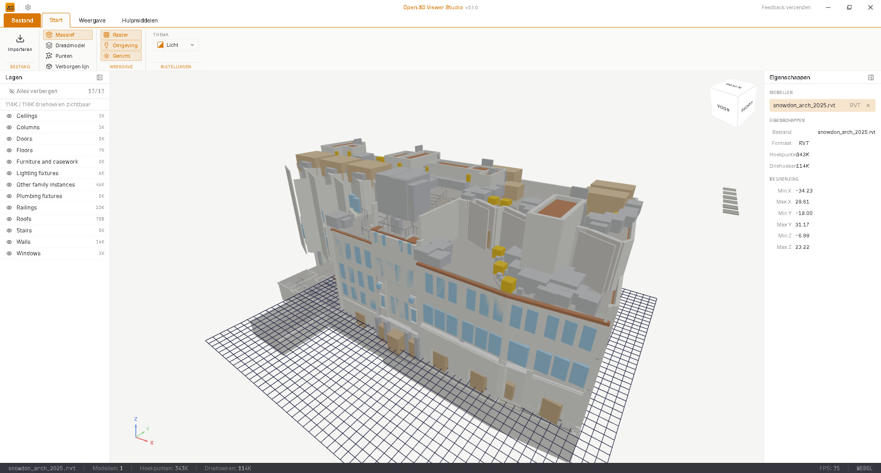Select the Stairs layer row
Image resolution: width=881 pixels, height=473 pixels.
[55, 231]
